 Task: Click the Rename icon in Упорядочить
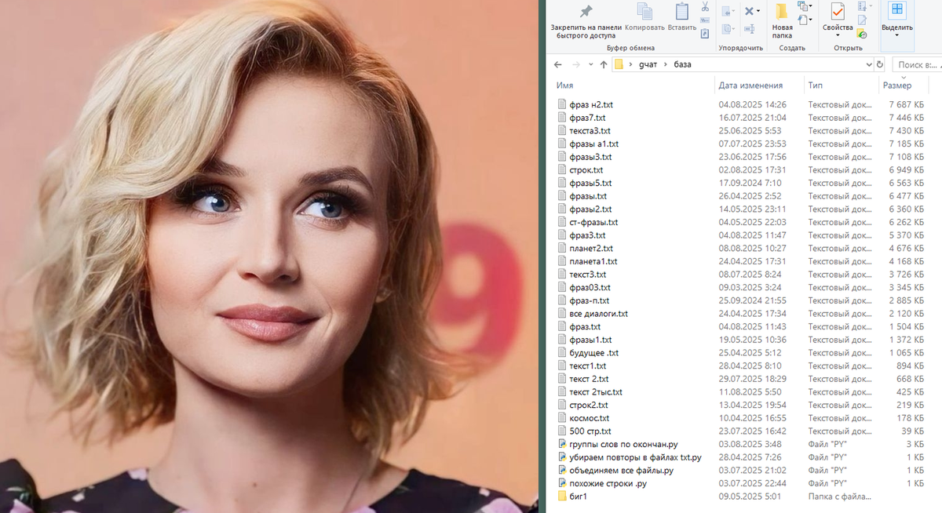tap(749, 29)
